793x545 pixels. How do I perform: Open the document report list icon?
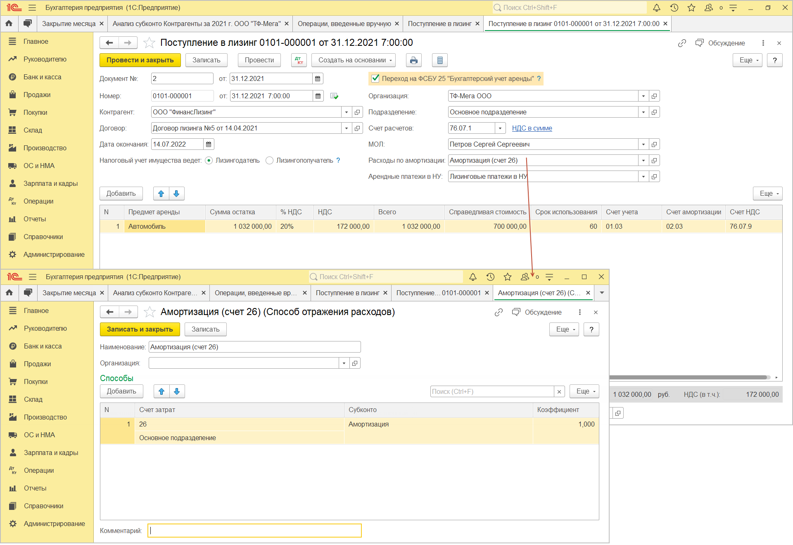[x=439, y=60]
